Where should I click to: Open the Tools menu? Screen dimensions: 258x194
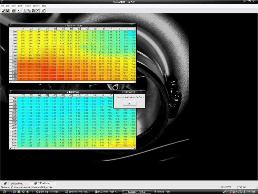(x=20, y=6)
